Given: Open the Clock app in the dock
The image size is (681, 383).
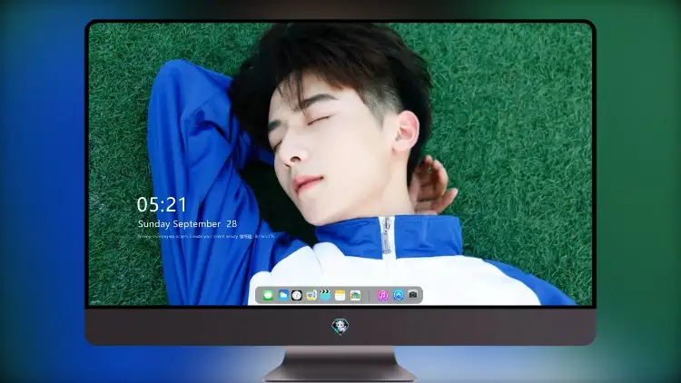Looking at the screenshot, I should (x=297, y=295).
